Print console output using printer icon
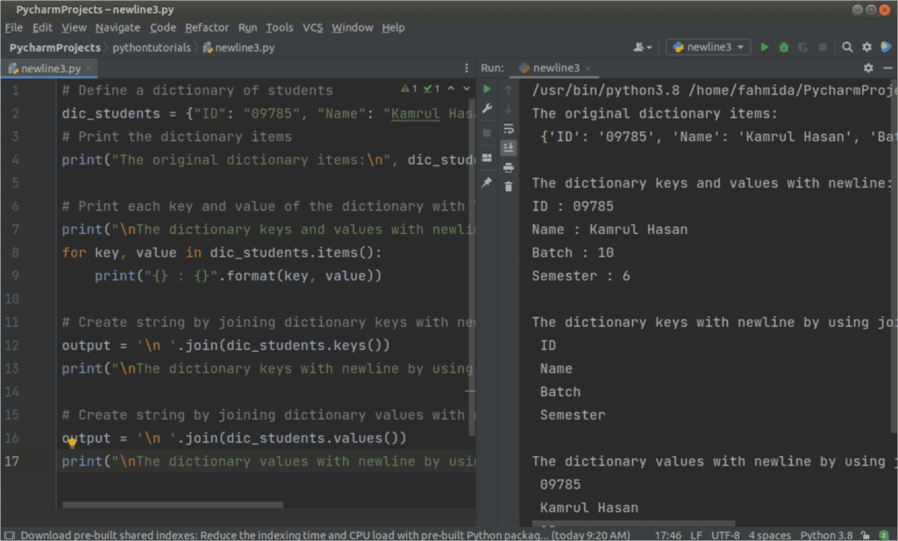 pyautogui.click(x=509, y=167)
